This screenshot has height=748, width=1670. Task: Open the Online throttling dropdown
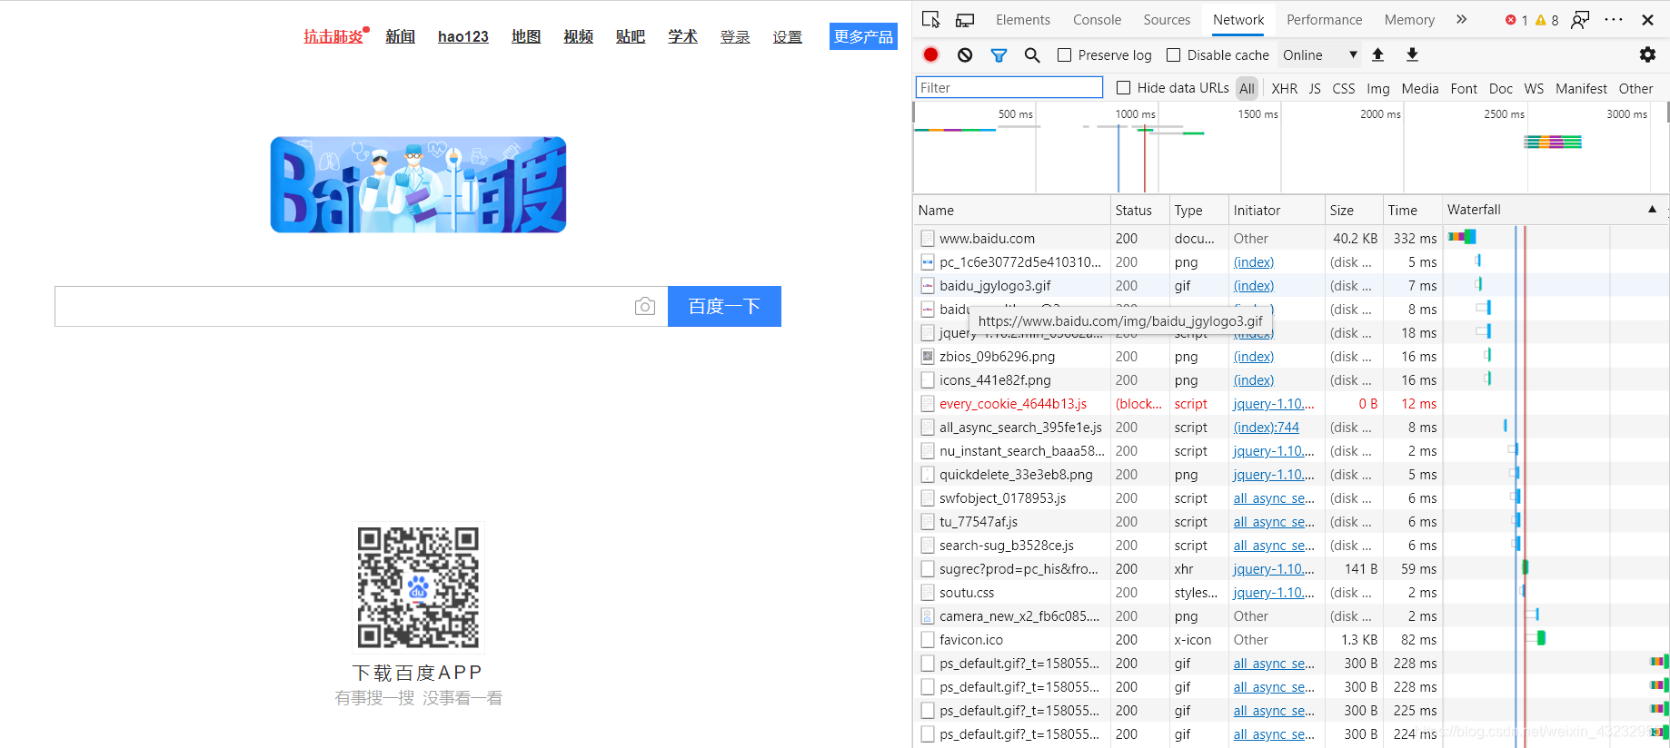click(x=1320, y=55)
